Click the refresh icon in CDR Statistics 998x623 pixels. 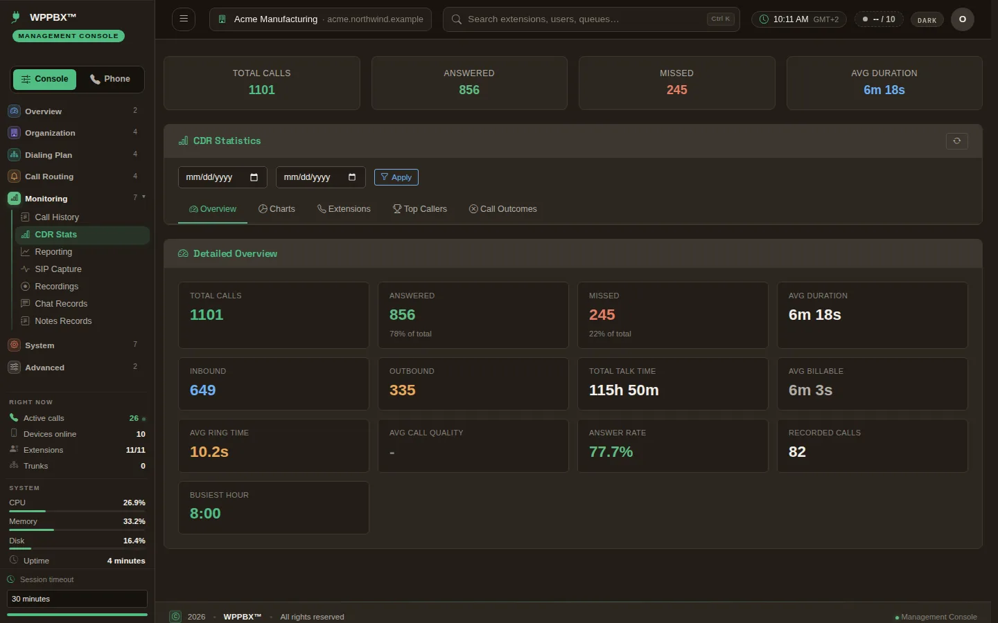[957, 141]
